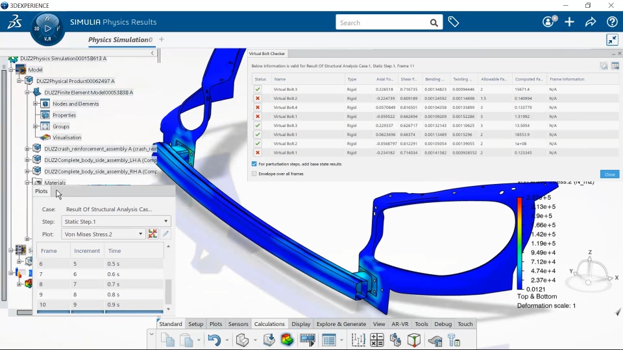Click the layered report sheet icon
The image size is (623, 350).
tap(435, 340)
